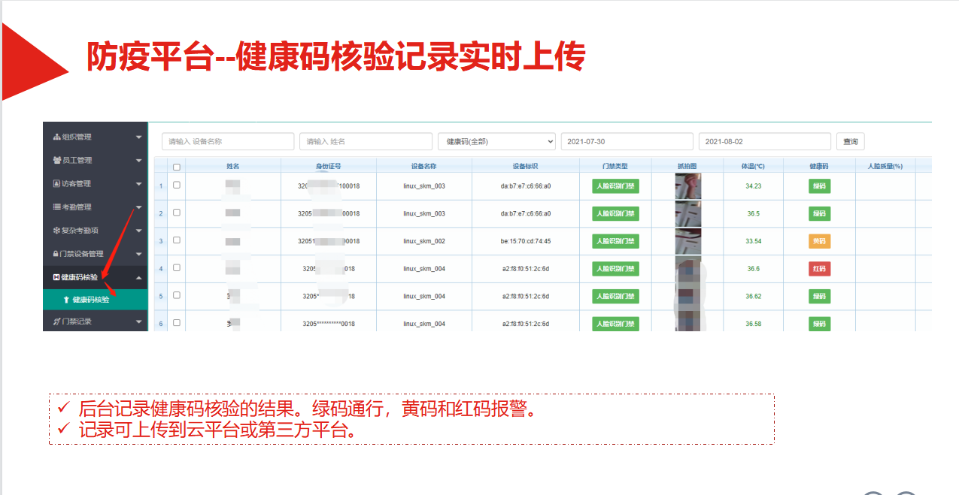959x495 pixels.
Task: Click the 组织管理 sidebar icon
Action: [56, 137]
